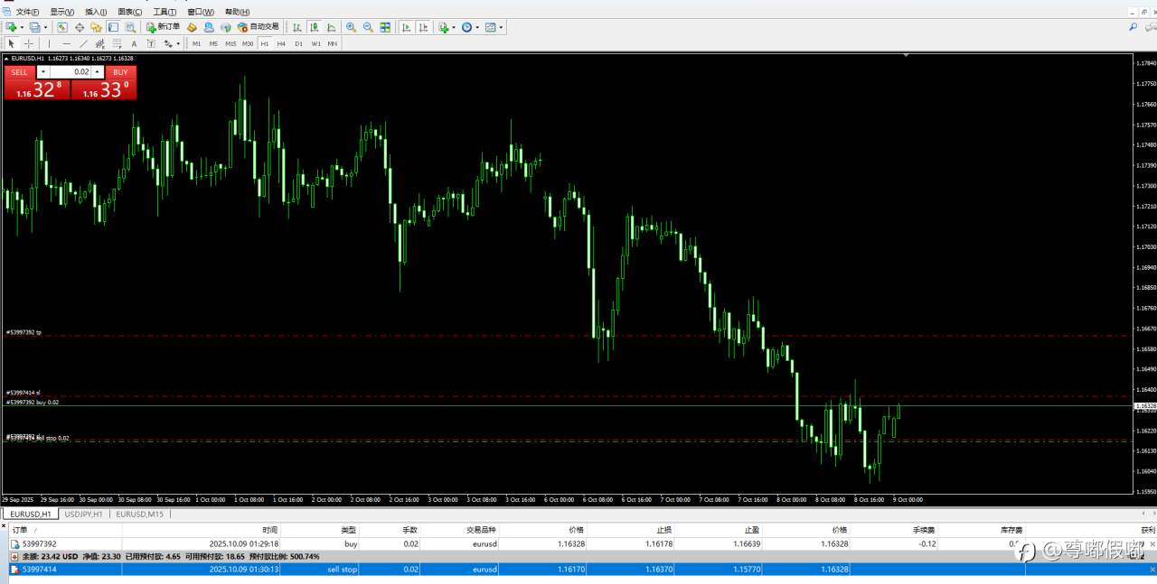Zoom out on the chart
Screen dimensions: 1157x584
point(368,27)
